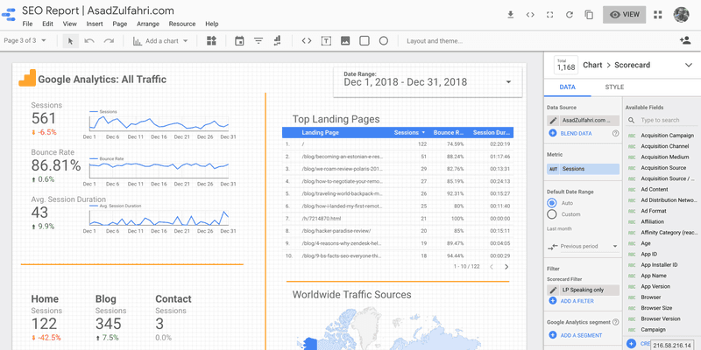Edit the LP Speaking only filter pencil
701x350 pixels.
click(x=553, y=290)
